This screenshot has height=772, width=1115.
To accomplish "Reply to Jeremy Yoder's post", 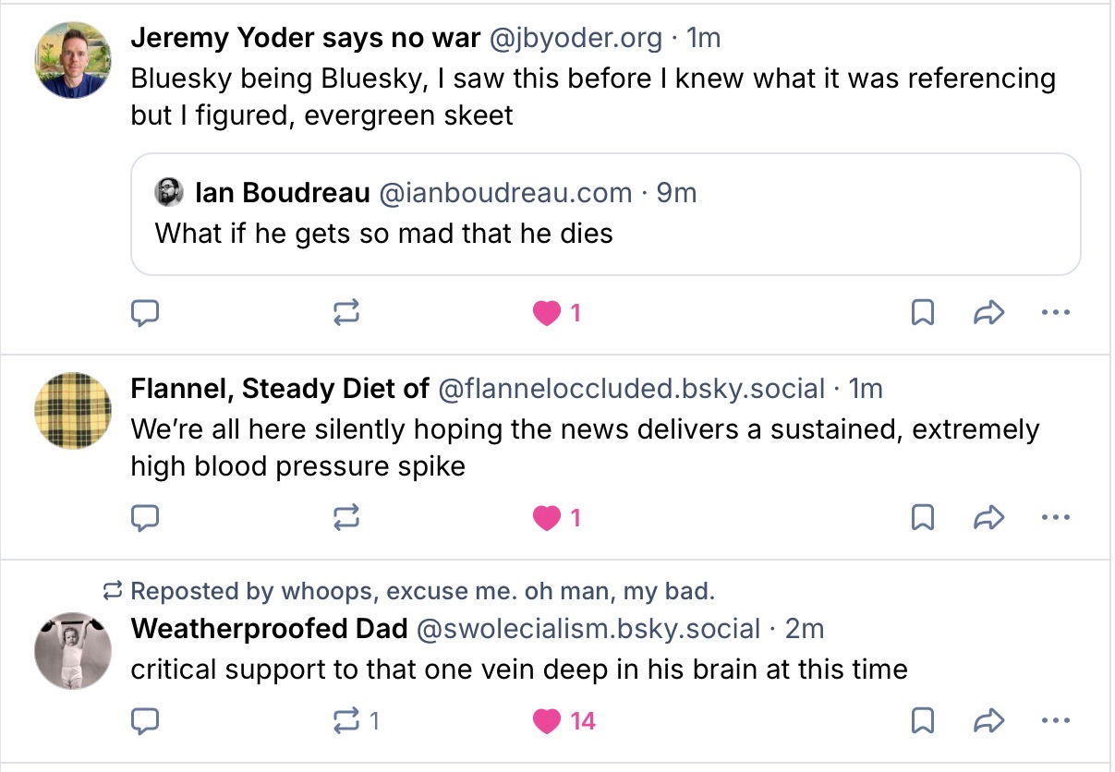I will pos(145,314).
